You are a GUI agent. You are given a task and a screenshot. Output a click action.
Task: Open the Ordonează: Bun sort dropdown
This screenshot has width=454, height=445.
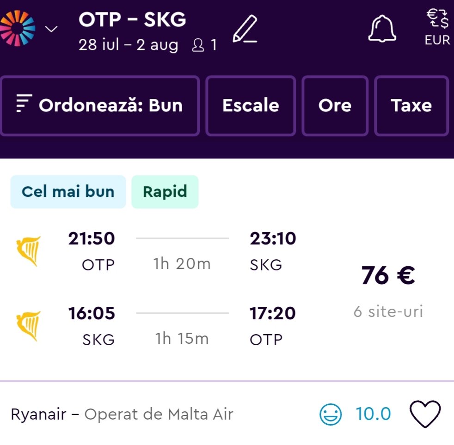pos(100,106)
